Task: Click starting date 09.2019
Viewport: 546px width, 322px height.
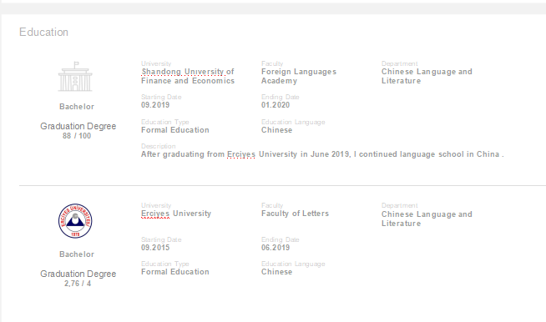Action: point(155,105)
